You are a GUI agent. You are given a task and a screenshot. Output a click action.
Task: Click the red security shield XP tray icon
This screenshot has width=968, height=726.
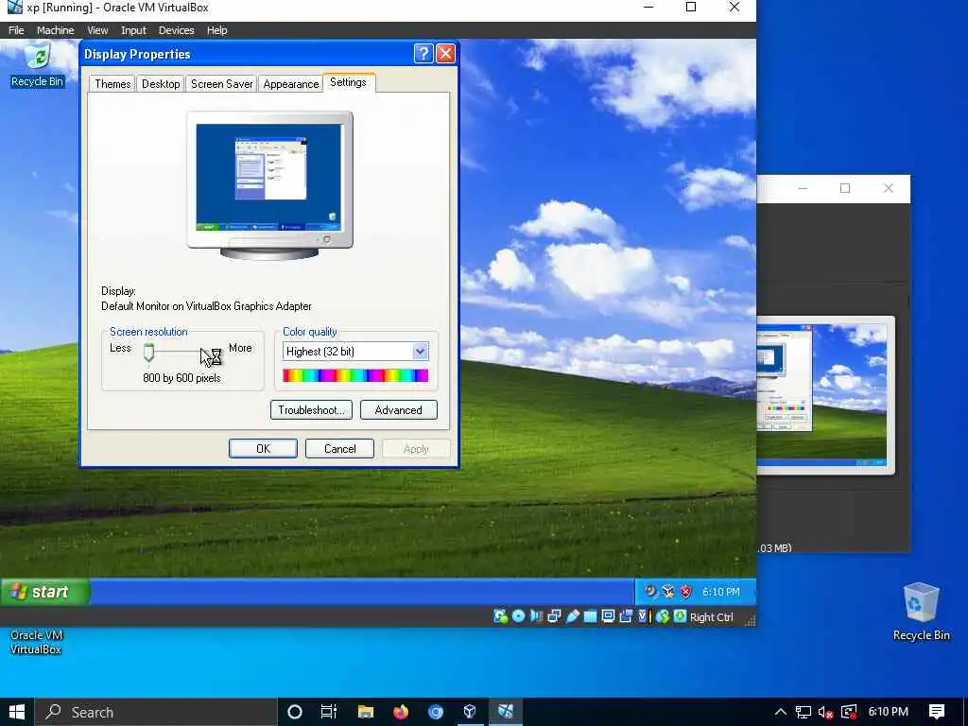click(686, 592)
